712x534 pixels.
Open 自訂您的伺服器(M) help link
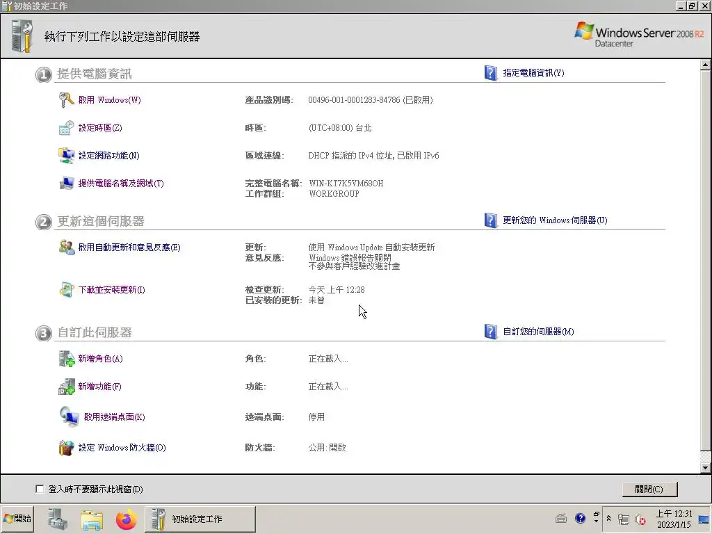[539, 332]
